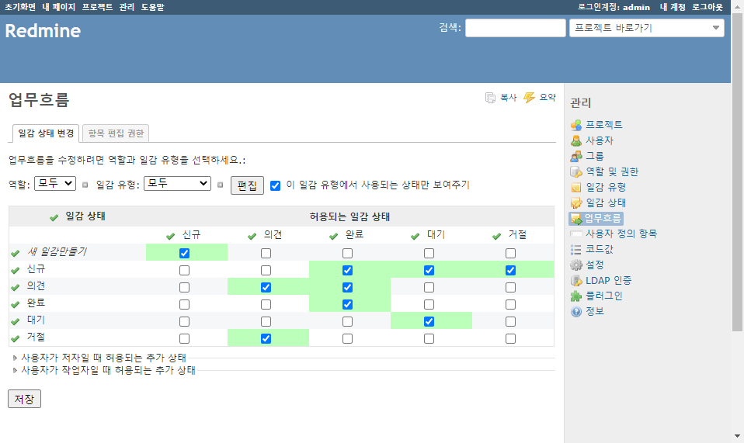The height and width of the screenshot is (443, 744).
Task: Click green check icon for 대기 row
Action: [x=16, y=321]
